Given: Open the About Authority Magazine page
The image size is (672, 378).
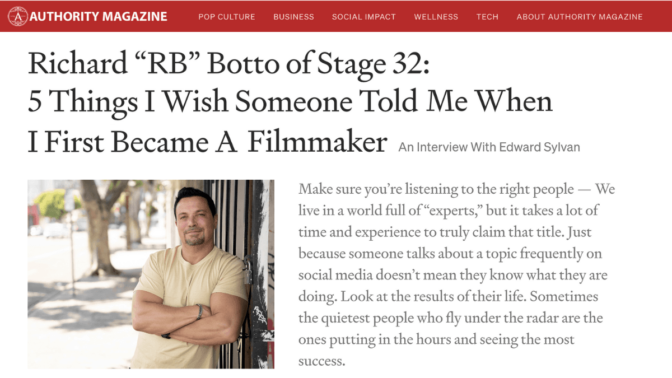Looking at the screenshot, I should click(579, 17).
